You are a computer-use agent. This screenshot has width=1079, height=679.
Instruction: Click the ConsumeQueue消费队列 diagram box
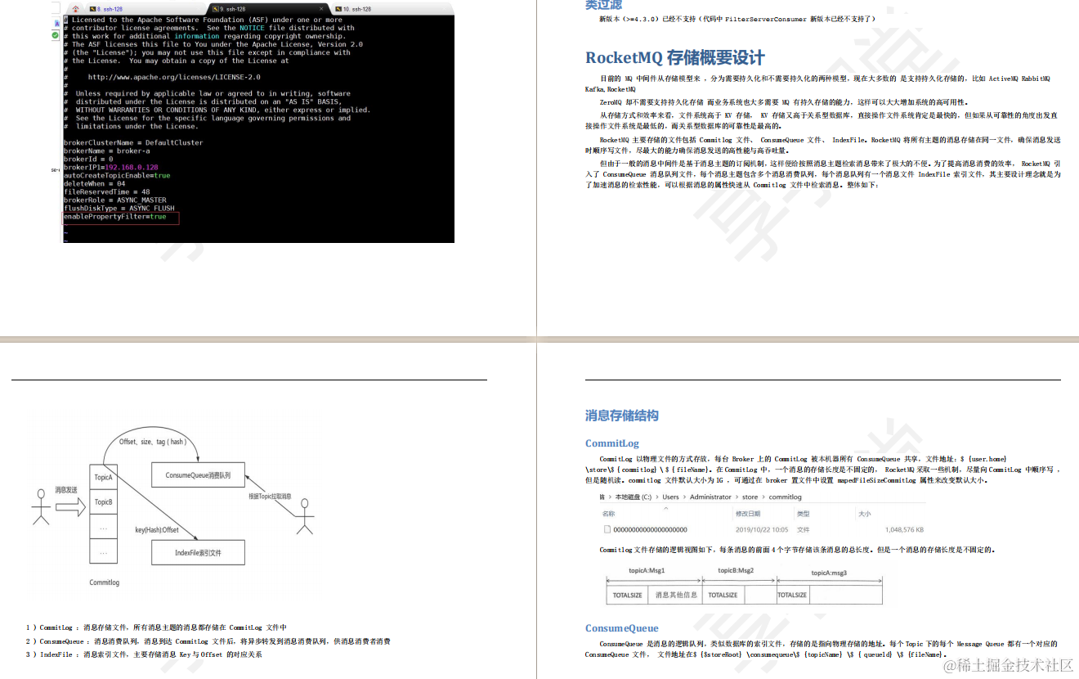(x=198, y=474)
